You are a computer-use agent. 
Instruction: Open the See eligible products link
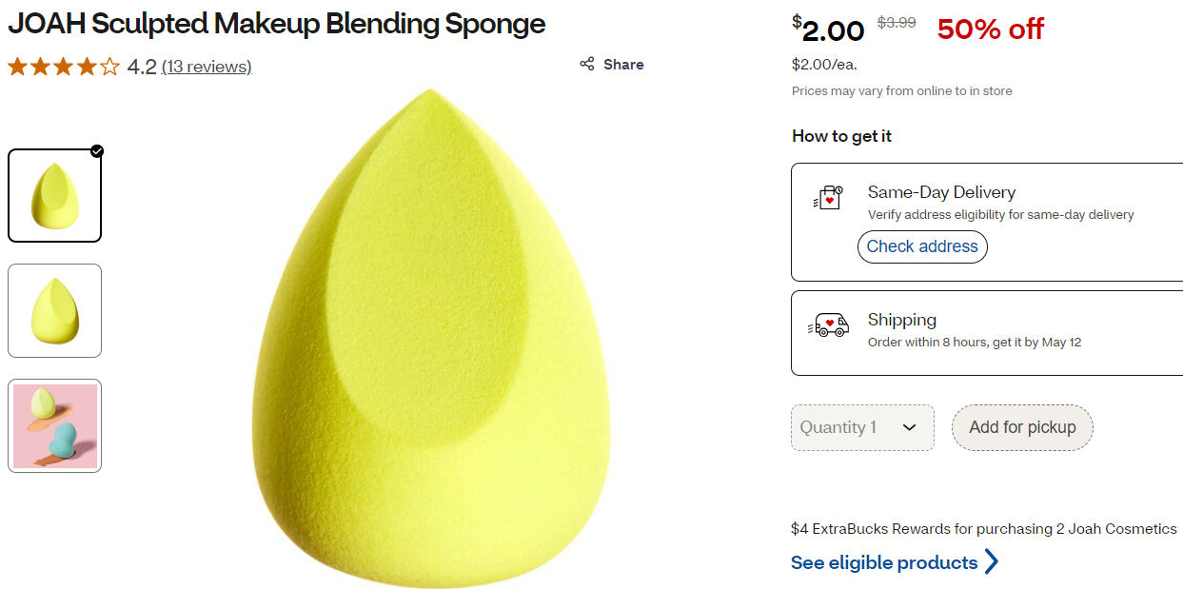(884, 562)
